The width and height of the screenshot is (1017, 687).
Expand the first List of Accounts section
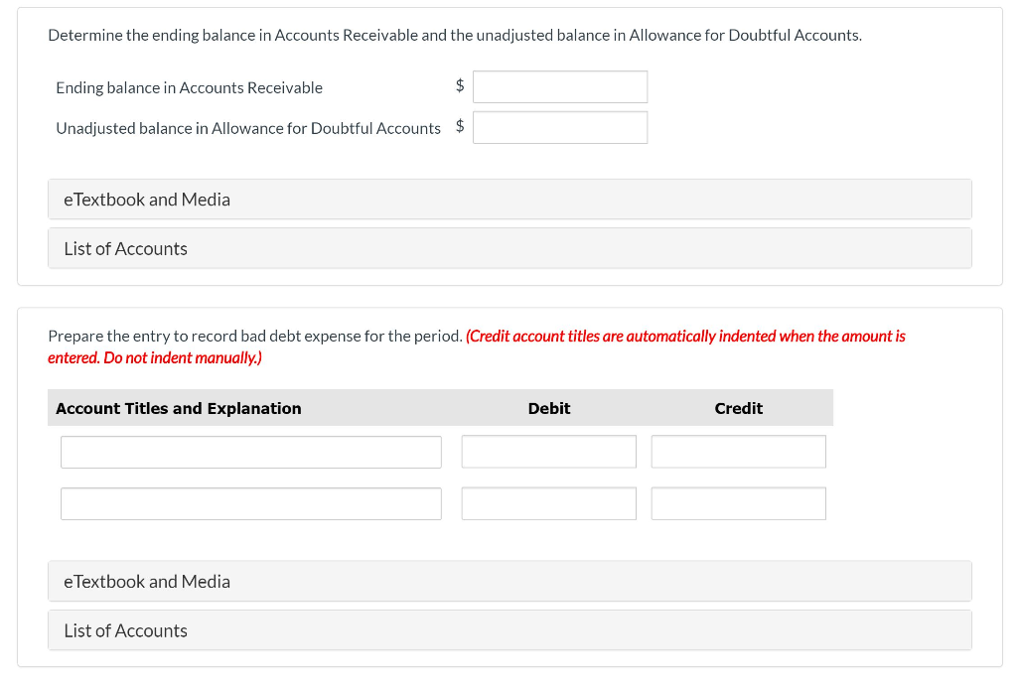click(509, 249)
